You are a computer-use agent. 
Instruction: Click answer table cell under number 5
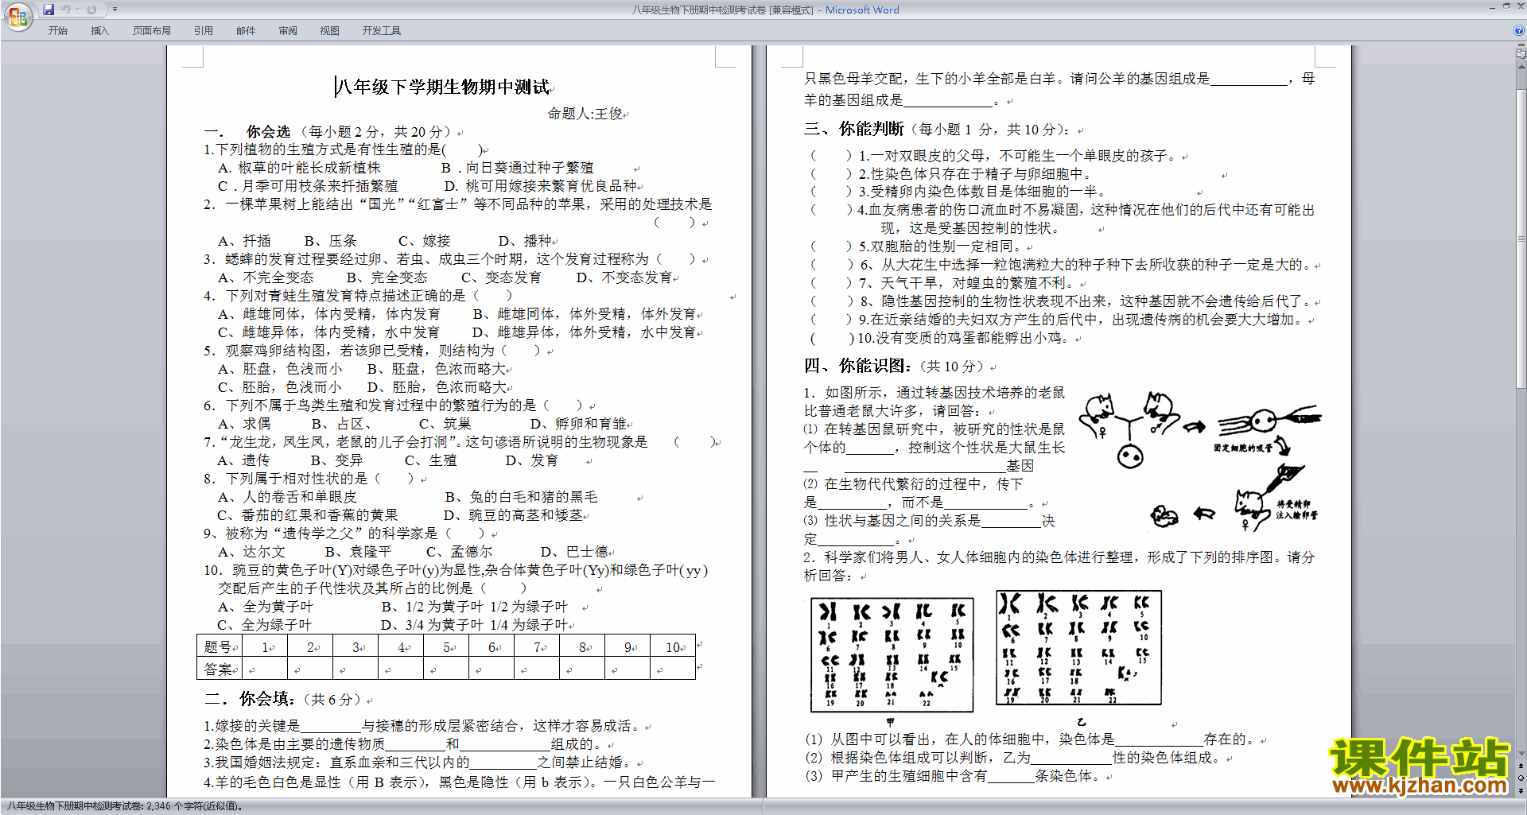[x=445, y=669]
